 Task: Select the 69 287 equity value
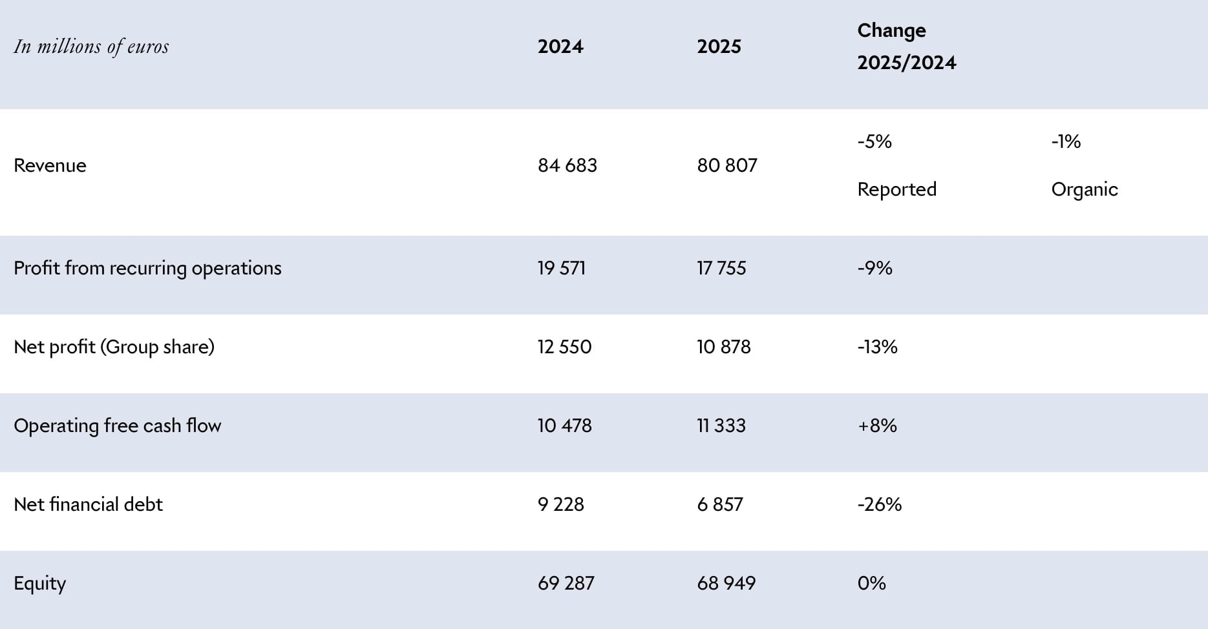pos(566,583)
